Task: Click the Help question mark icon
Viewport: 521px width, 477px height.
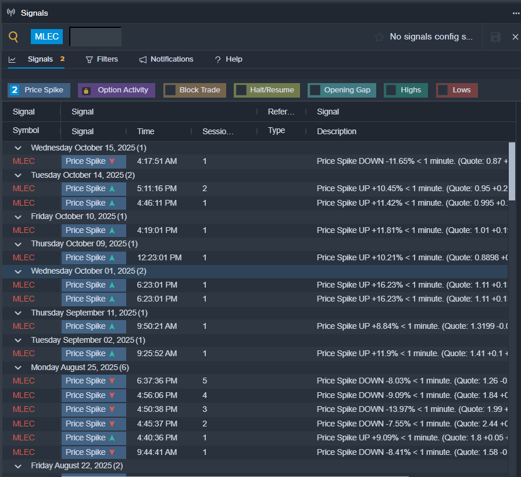Action: (x=217, y=59)
